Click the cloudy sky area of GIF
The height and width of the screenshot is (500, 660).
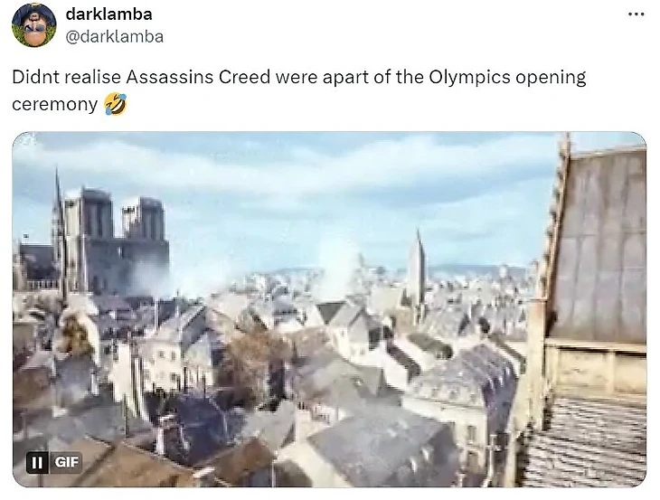tap(295, 189)
